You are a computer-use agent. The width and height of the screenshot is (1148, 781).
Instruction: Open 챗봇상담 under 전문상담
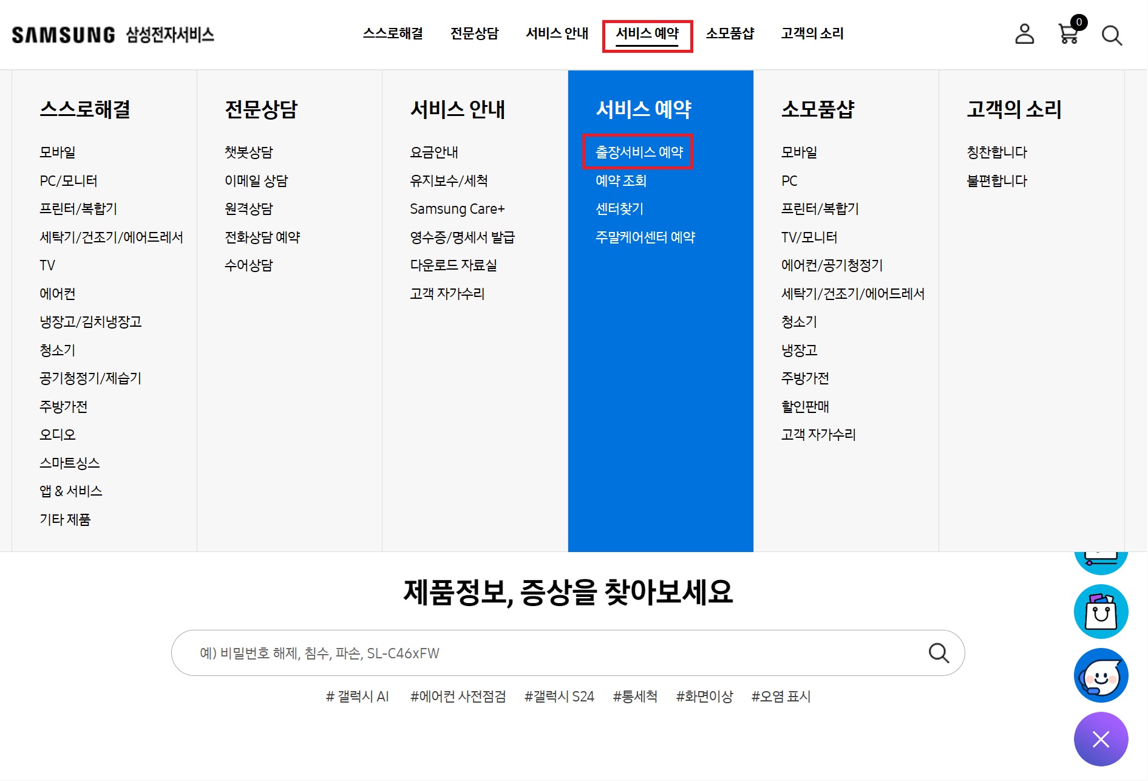tap(249, 152)
